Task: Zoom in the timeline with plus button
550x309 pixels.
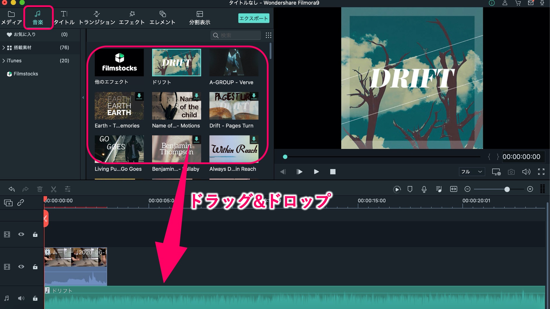Action: 530,189
